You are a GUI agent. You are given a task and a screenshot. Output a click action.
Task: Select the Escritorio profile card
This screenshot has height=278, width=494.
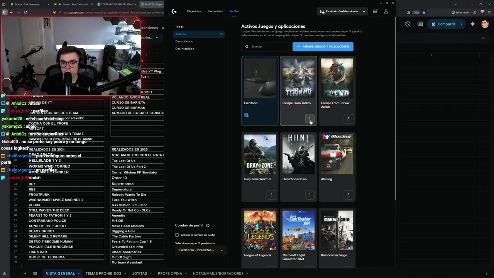260,91
